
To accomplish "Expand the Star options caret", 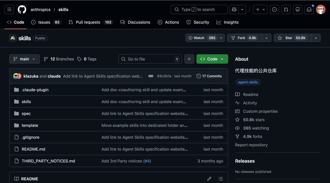I will [316, 38].
